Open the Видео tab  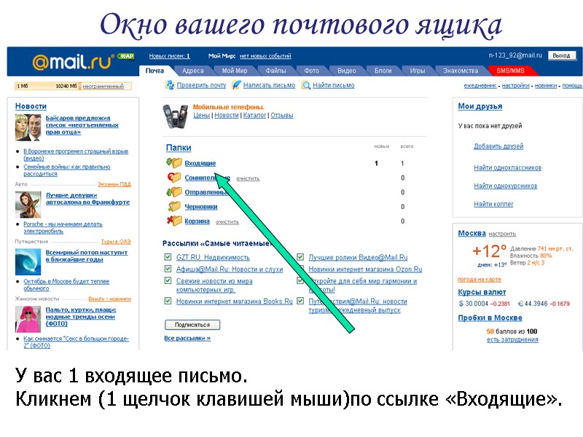coord(347,71)
